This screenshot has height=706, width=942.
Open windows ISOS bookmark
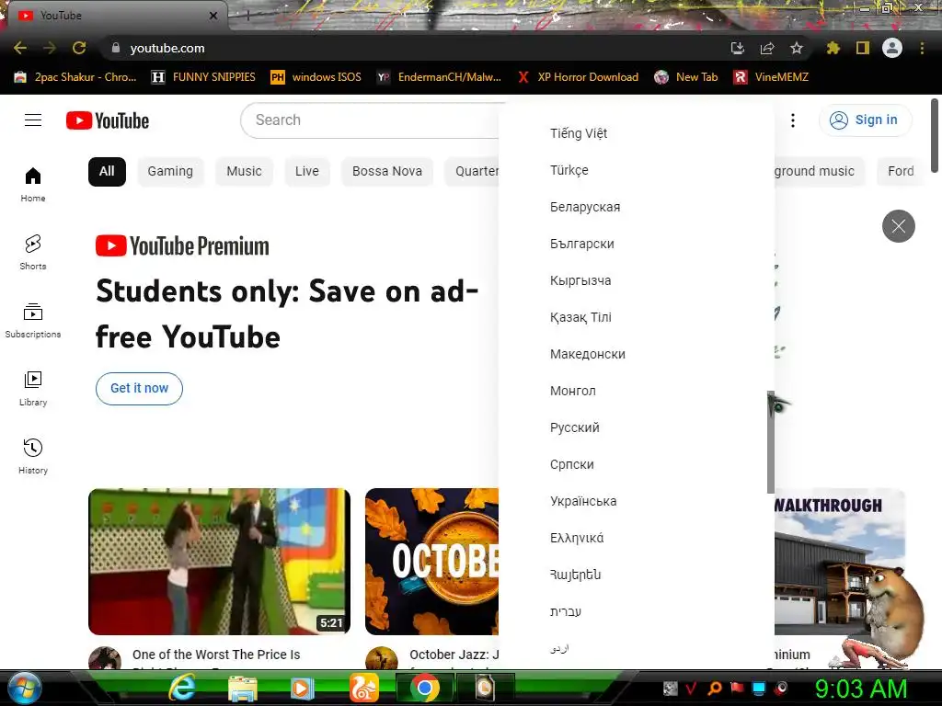click(x=316, y=77)
